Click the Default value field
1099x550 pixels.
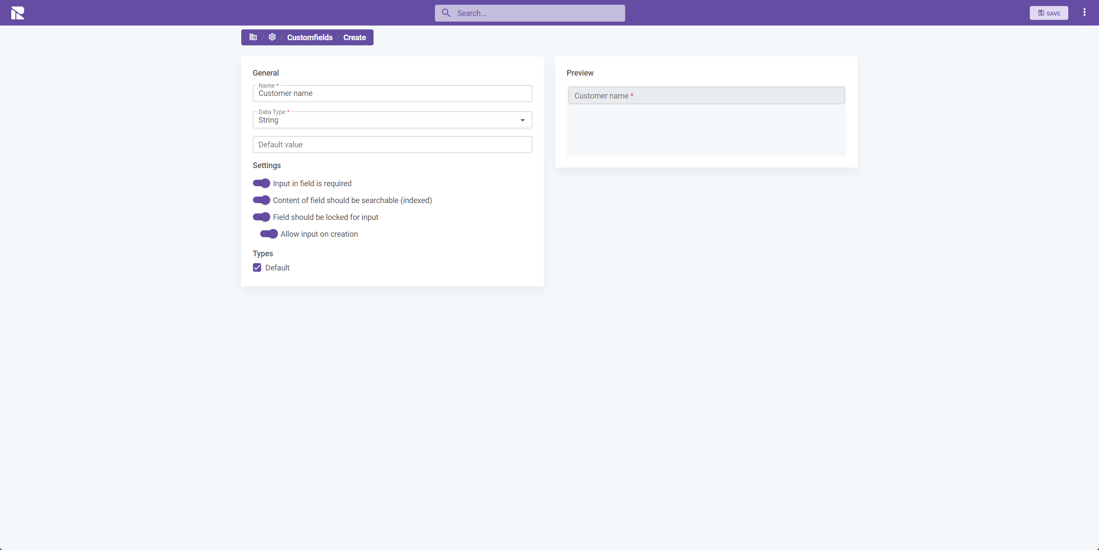point(392,145)
